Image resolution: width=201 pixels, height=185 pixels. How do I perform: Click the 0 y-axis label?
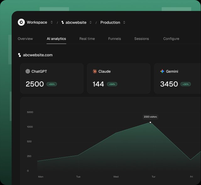point(28,171)
